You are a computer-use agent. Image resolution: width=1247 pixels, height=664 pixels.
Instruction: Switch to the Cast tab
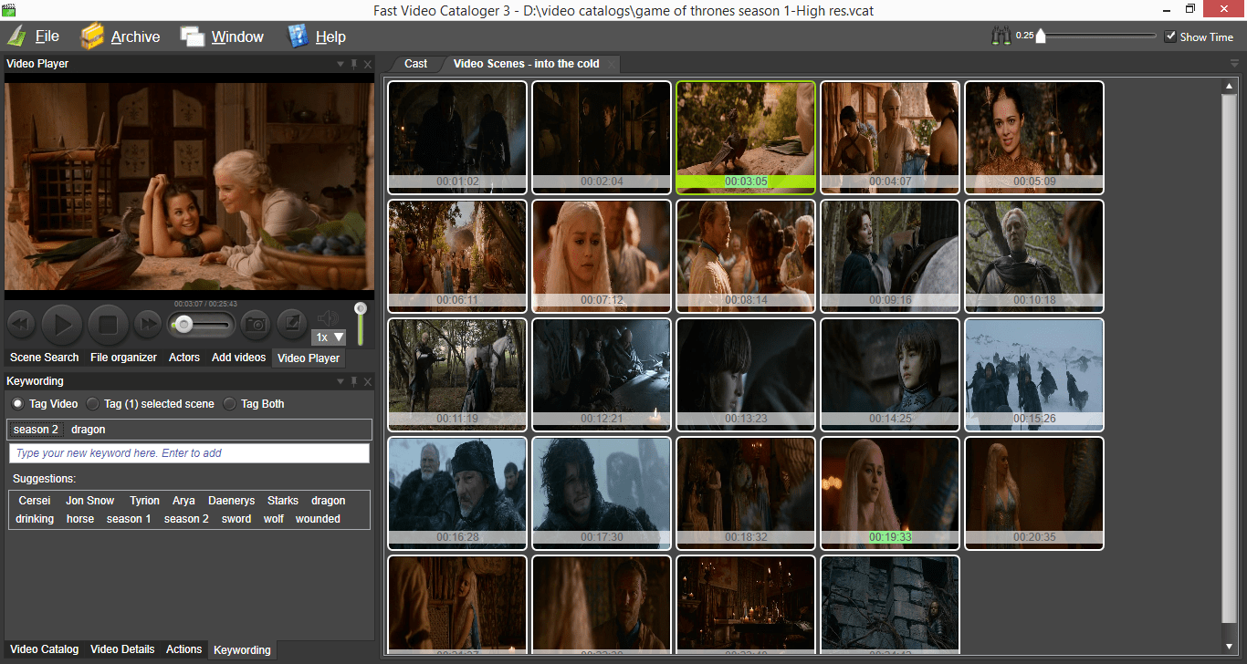click(x=415, y=64)
